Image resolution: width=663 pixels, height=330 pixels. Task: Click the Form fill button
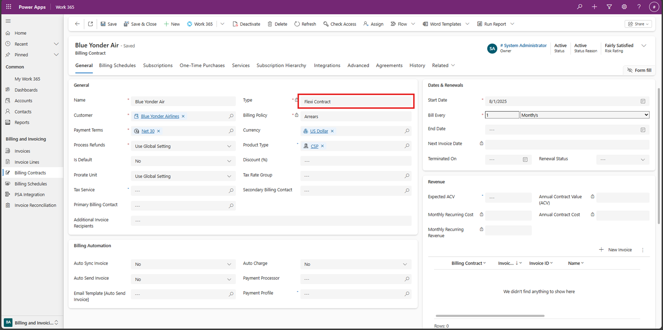639,70
